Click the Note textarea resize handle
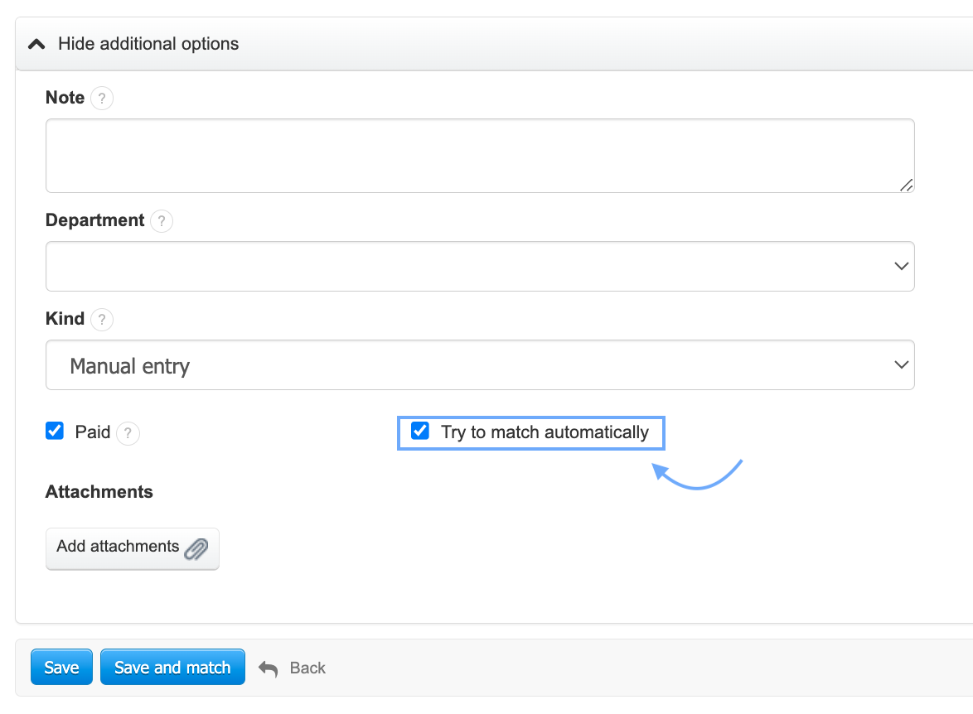Screen dimensions: 973x714 click(907, 186)
